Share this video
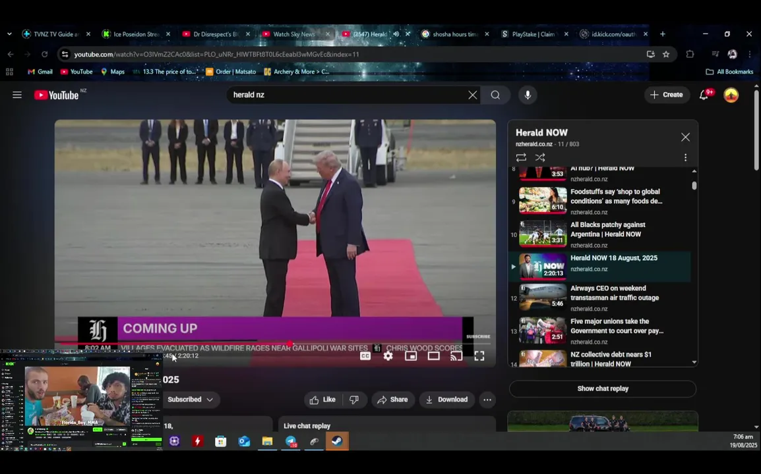 [392, 400]
